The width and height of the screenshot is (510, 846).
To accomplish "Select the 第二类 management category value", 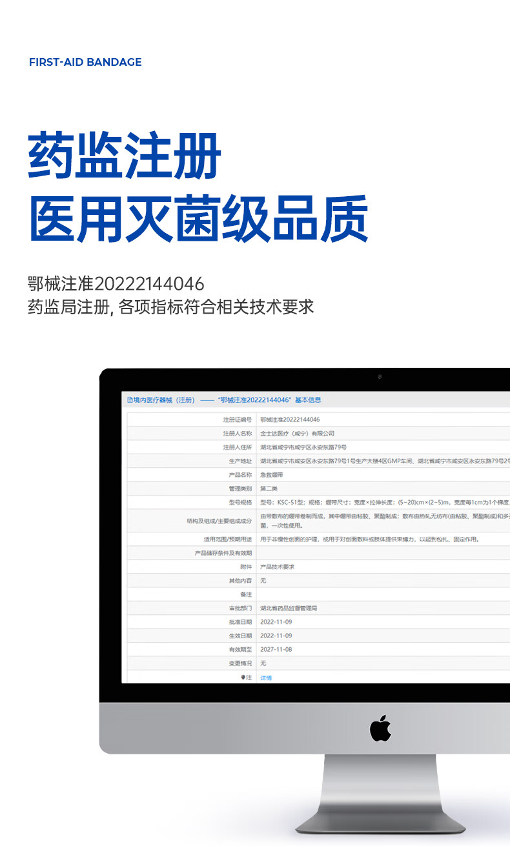I will (x=269, y=488).
